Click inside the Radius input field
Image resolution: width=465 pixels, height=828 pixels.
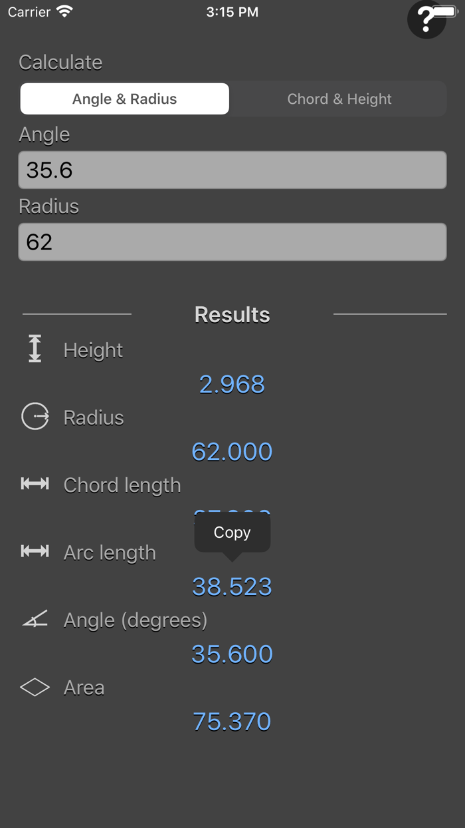tap(232, 242)
